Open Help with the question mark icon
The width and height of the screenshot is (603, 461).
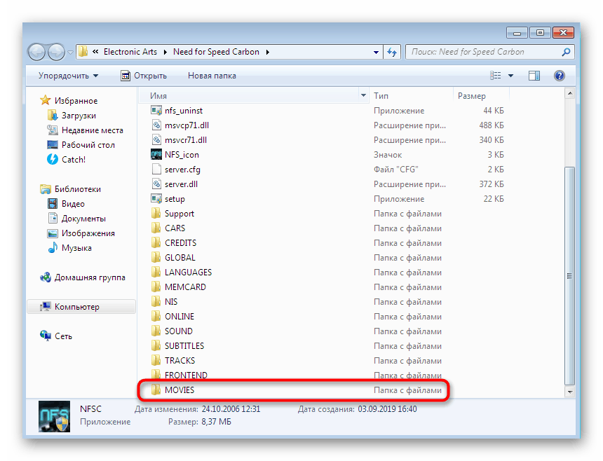[x=560, y=76]
